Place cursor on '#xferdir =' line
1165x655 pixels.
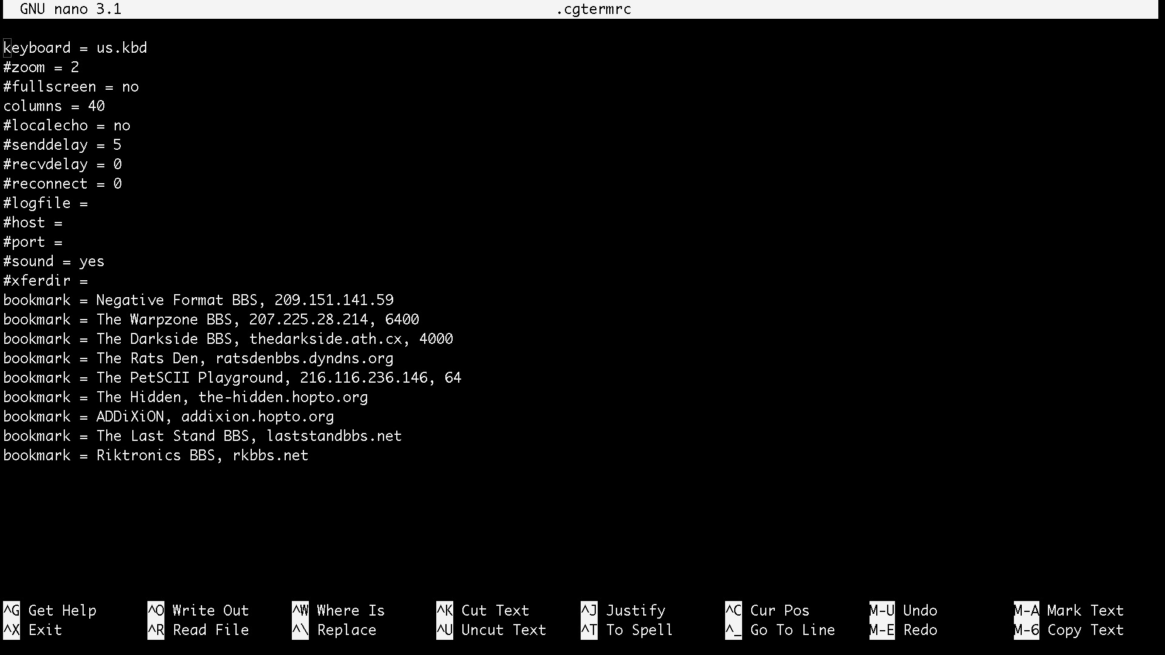46,281
